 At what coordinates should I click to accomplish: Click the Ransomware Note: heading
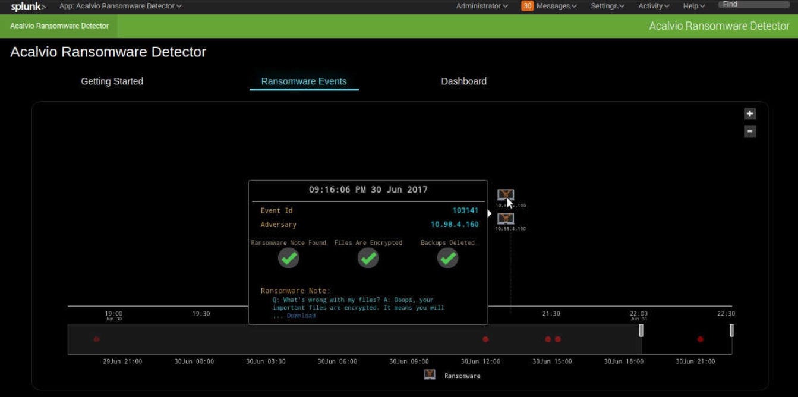point(295,291)
